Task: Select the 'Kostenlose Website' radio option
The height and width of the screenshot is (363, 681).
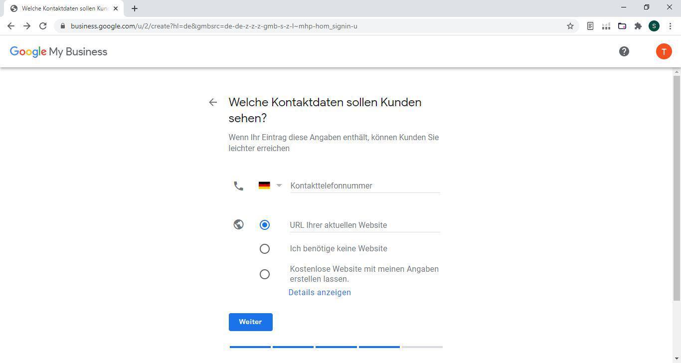Action: point(265,274)
